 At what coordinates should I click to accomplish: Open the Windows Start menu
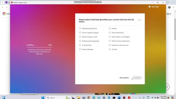click(x=43, y=98)
